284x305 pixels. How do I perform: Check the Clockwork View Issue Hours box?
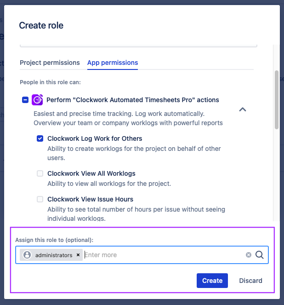[x=40, y=199]
